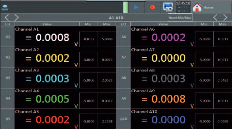Viewport: 232px width, 130px height.
Task: Open the eye-shaped icon in the top-left corner
Action: click(5, 7)
